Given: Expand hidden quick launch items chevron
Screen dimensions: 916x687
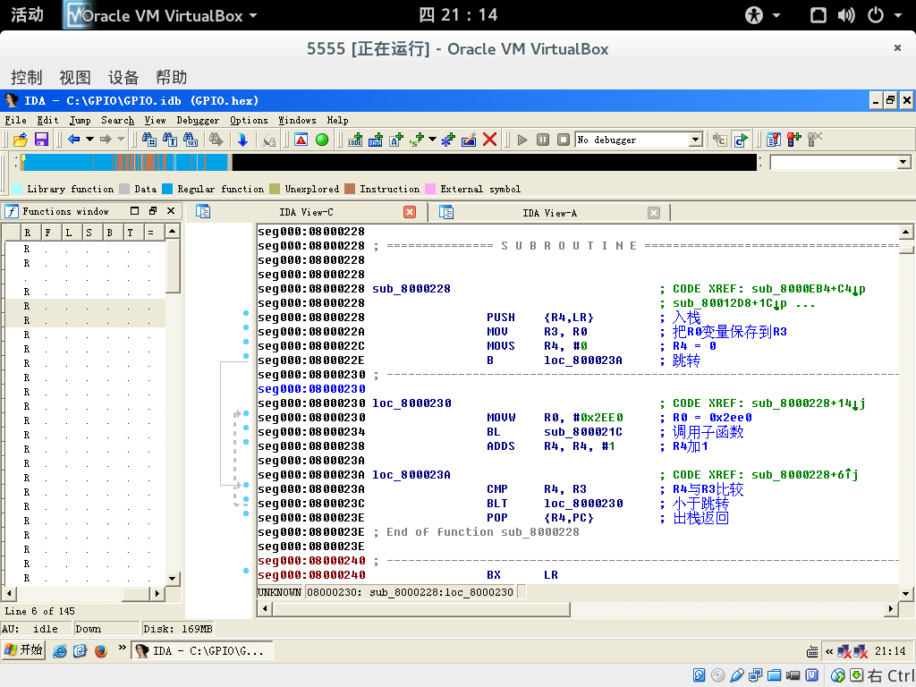Looking at the screenshot, I should pyautogui.click(x=122, y=648).
